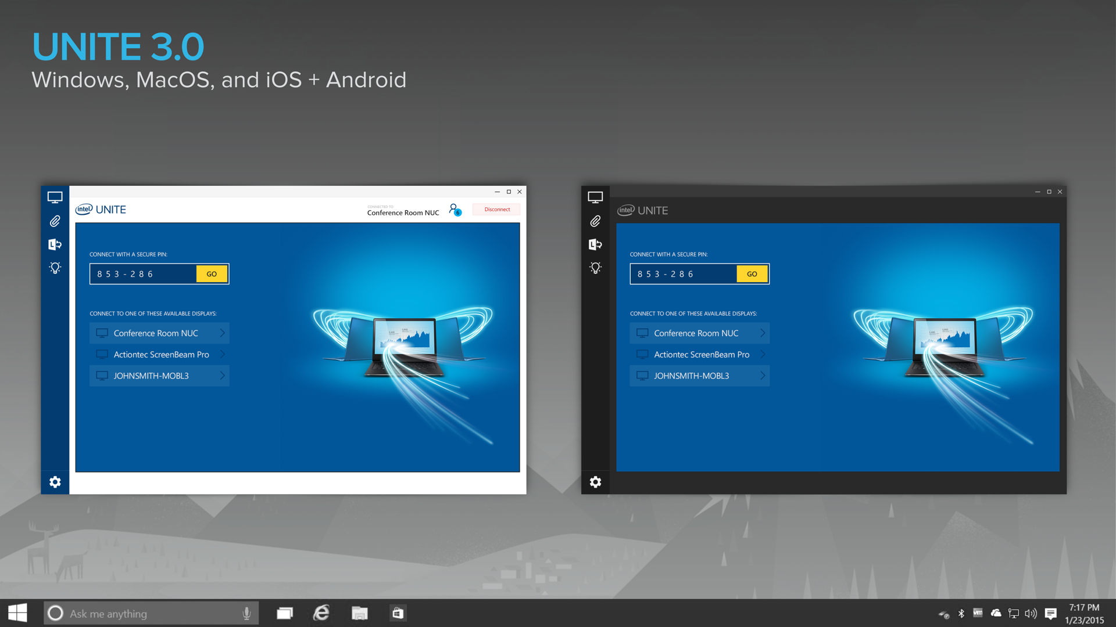Click the Outlook share icon in the dark window's sidebar
The width and height of the screenshot is (1116, 627).
pos(595,244)
